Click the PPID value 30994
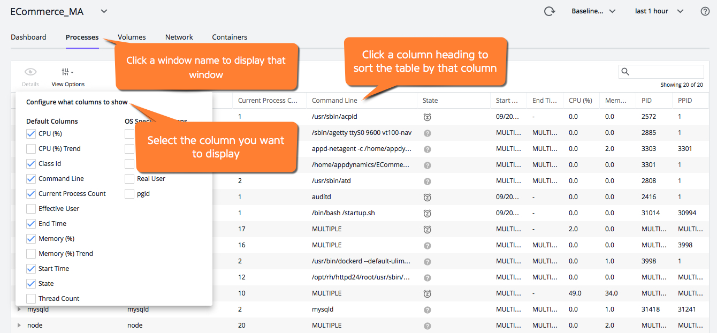717x333 pixels. coord(687,213)
